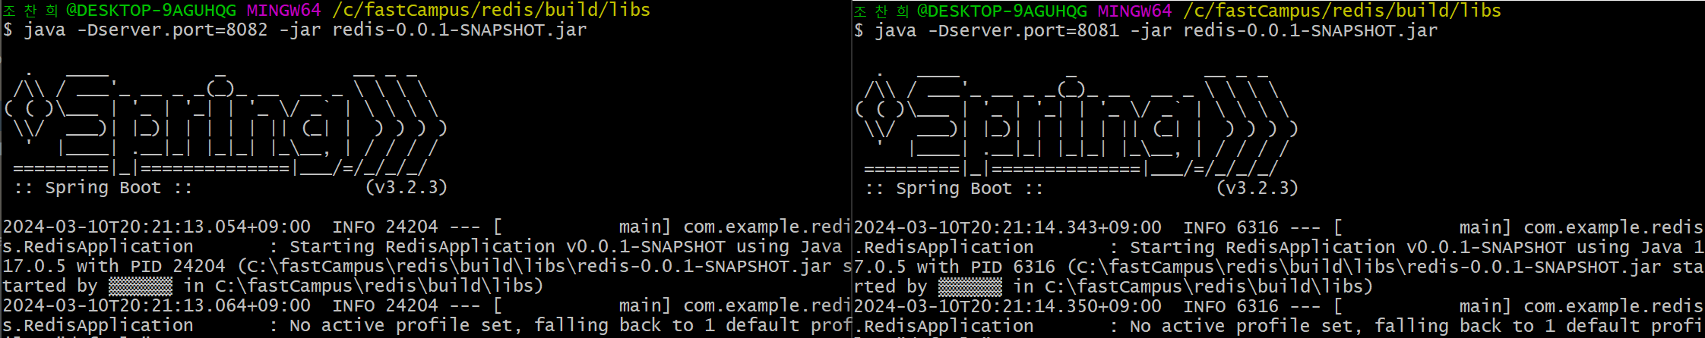Click the redacted username block in right terminal
The image size is (1705, 338).
(x=970, y=286)
